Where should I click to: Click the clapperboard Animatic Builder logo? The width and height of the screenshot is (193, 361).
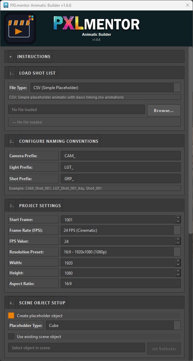tap(20, 28)
